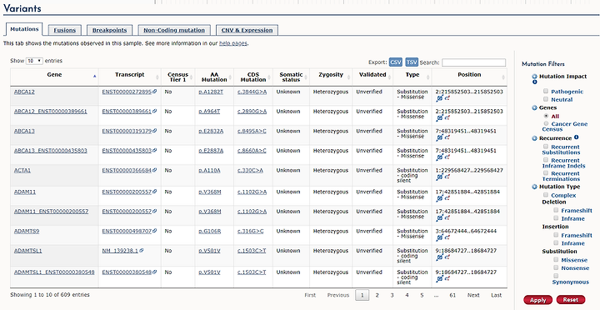Open the Show entries dropdown

point(34,61)
